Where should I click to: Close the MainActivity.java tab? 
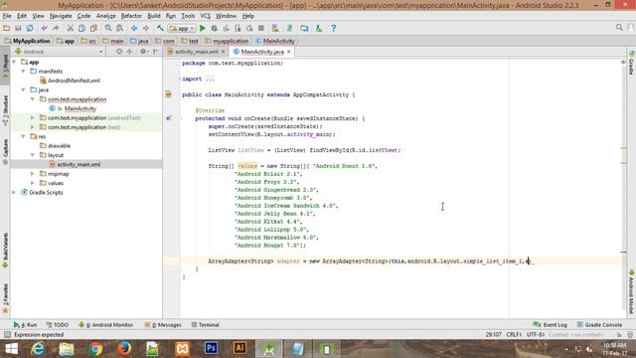289,52
